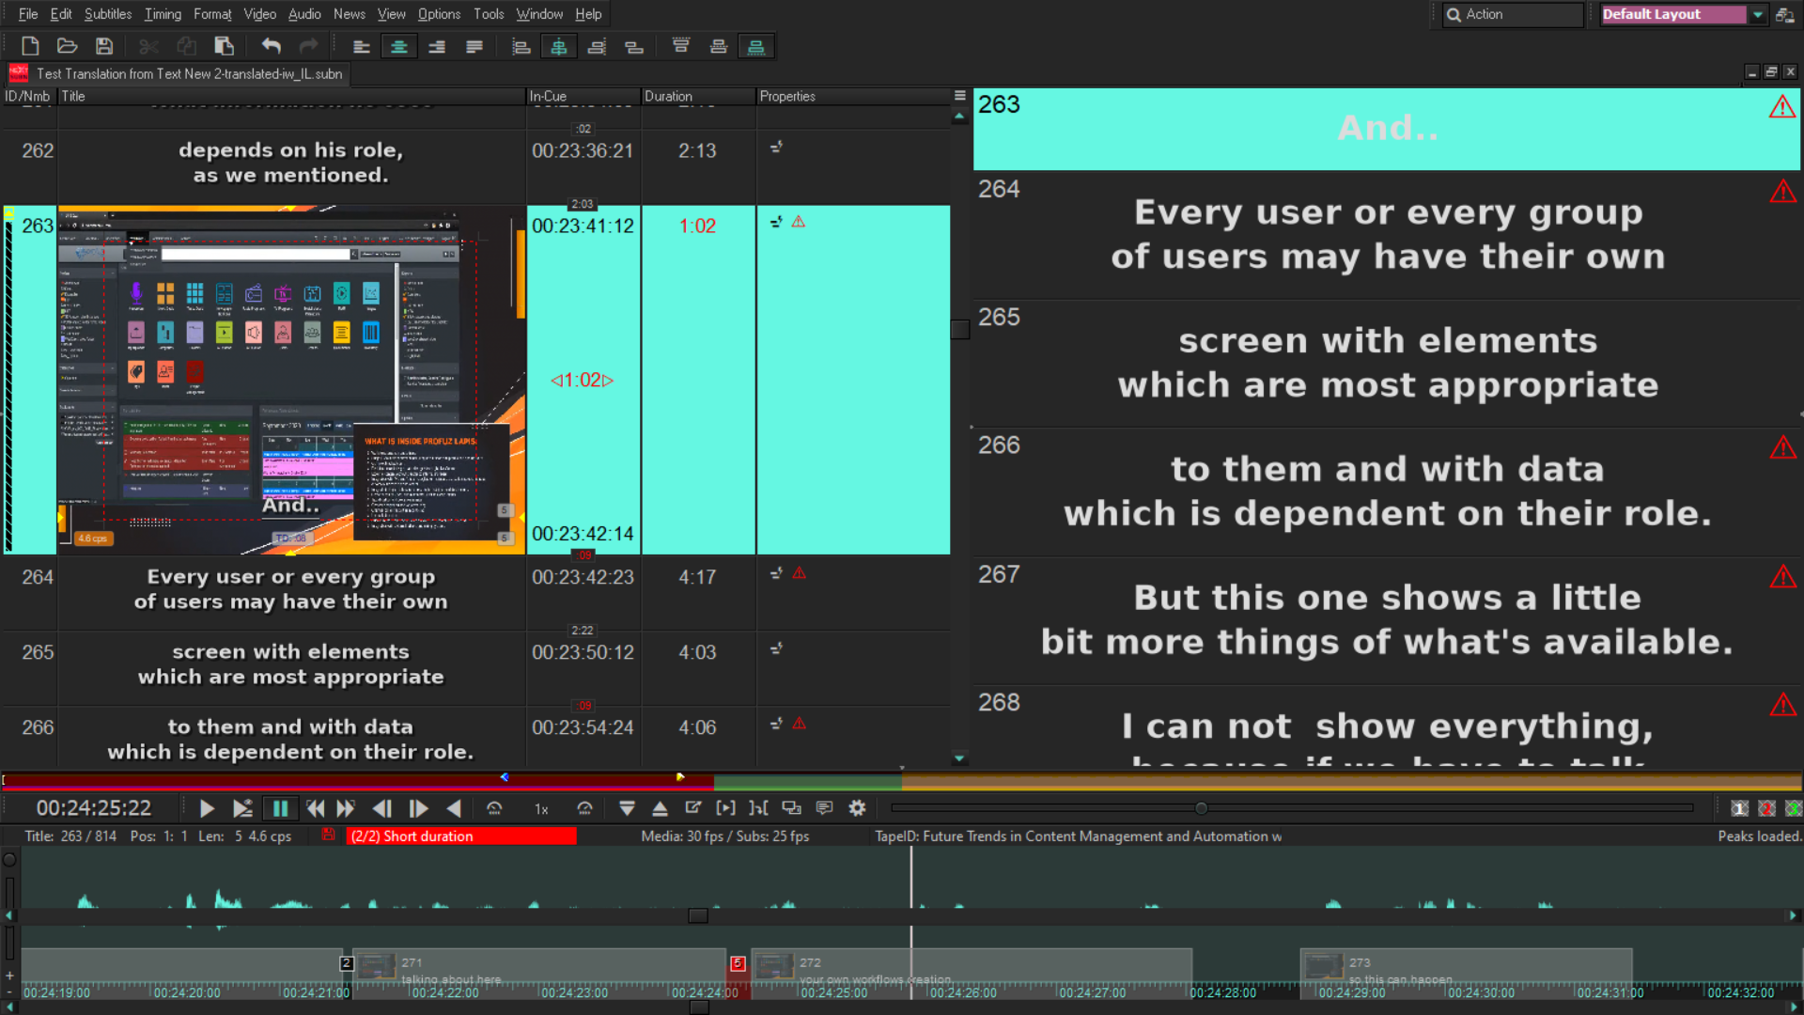The image size is (1804, 1015).
Task: Toggle pause on video playback
Action: [280, 807]
